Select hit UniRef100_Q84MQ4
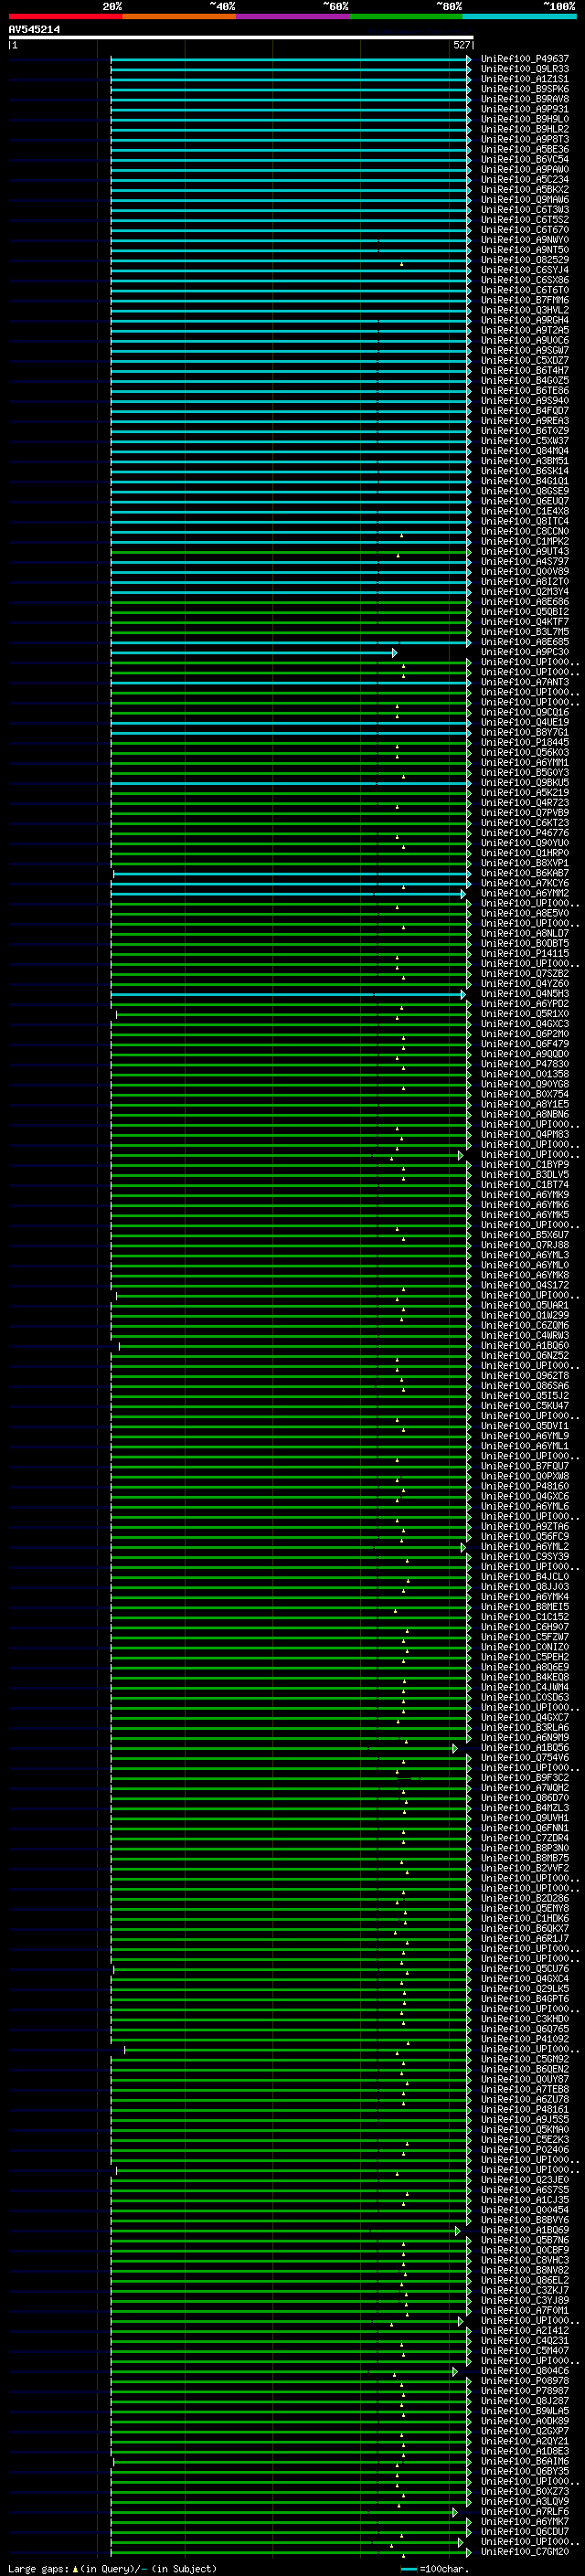This screenshot has height=2576, width=585. pos(524,451)
